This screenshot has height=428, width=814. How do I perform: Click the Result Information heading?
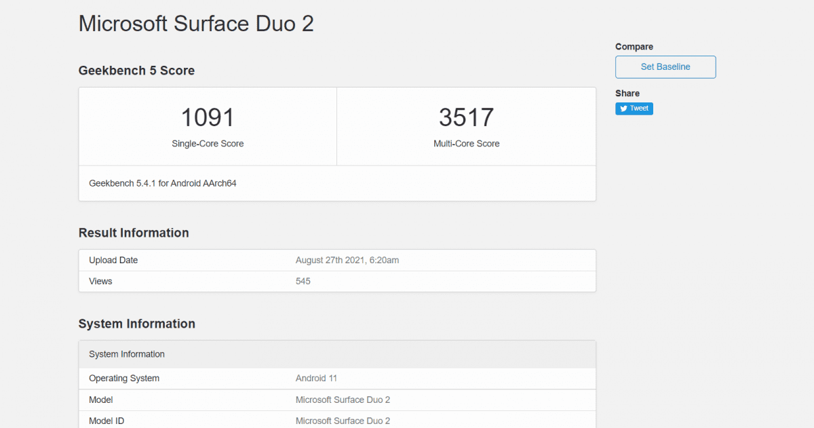pos(134,233)
